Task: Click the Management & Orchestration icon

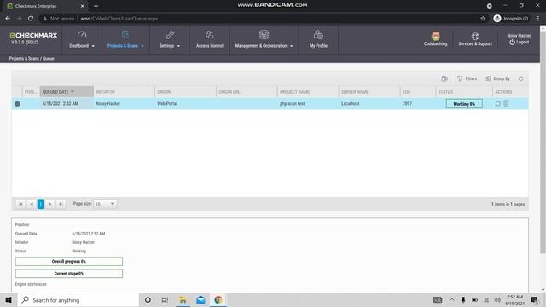Action: point(264,34)
